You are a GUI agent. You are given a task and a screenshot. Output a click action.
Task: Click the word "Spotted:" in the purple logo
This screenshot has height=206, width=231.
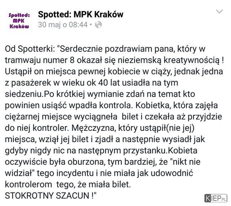coord(19,15)
